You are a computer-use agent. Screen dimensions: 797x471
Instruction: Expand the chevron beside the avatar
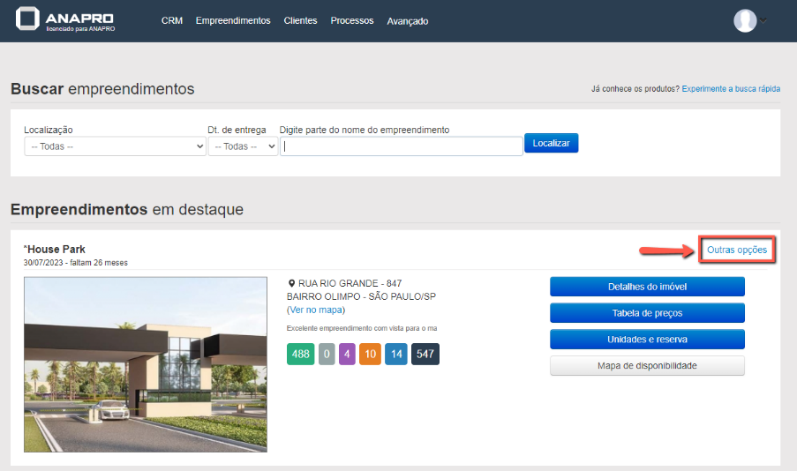click(x=763, y=21)
